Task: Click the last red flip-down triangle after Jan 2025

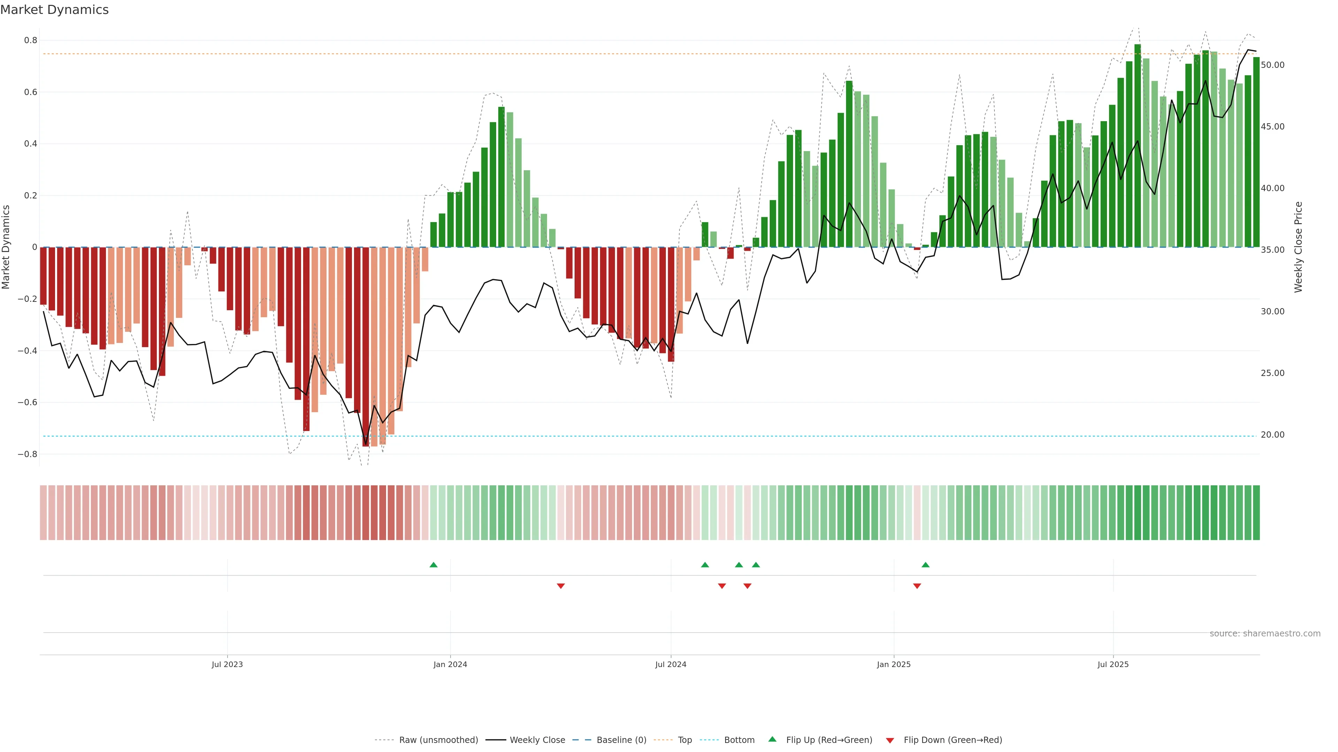Action: tap(917, 586)
